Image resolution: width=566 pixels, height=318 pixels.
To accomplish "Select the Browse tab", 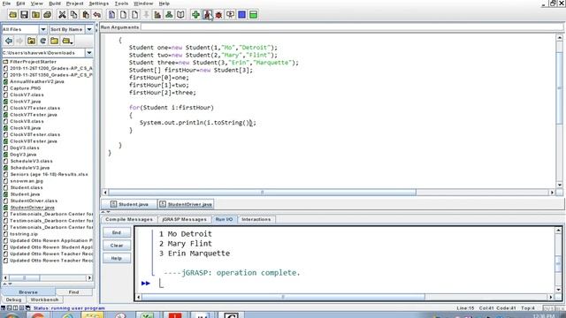I will (x=28, y=292).
